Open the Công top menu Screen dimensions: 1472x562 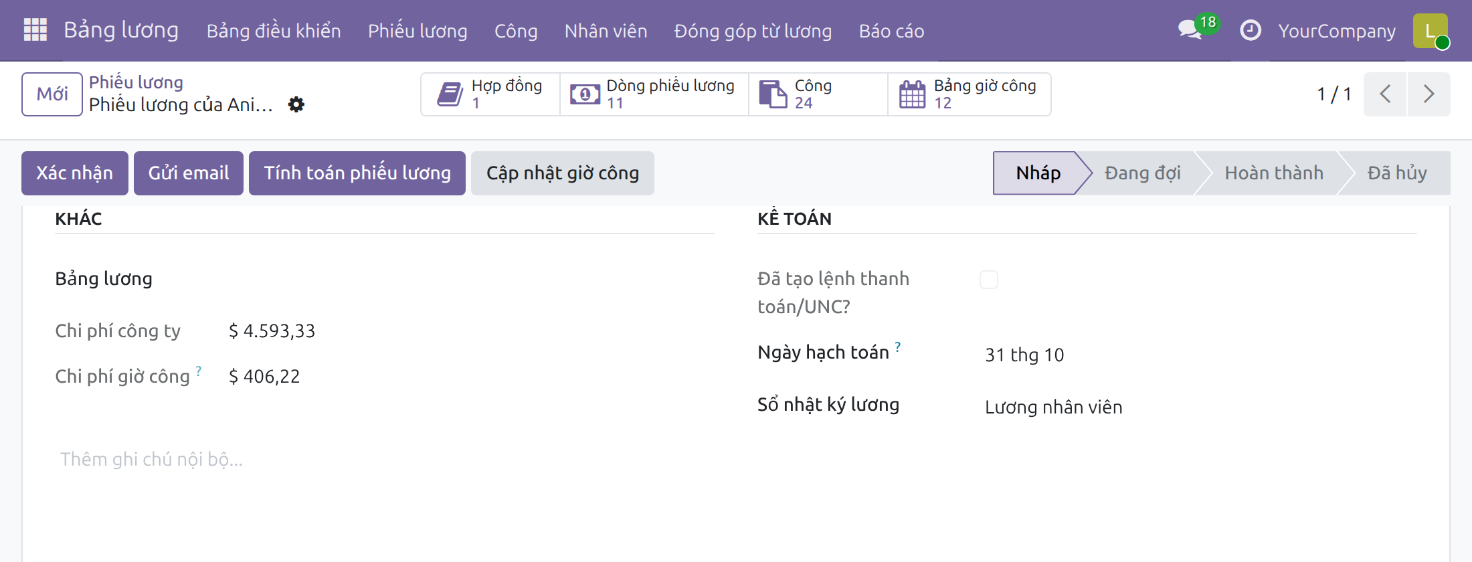pyautogui.click(x=516, y=31)
